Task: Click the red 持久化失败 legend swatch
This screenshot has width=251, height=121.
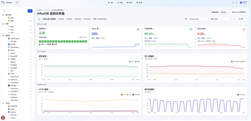Action: (232, 61)
